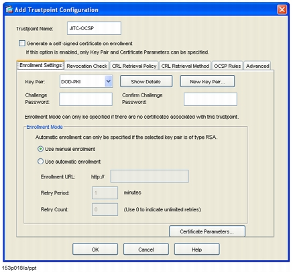Confirm the dialog with OK

[95, 249]
